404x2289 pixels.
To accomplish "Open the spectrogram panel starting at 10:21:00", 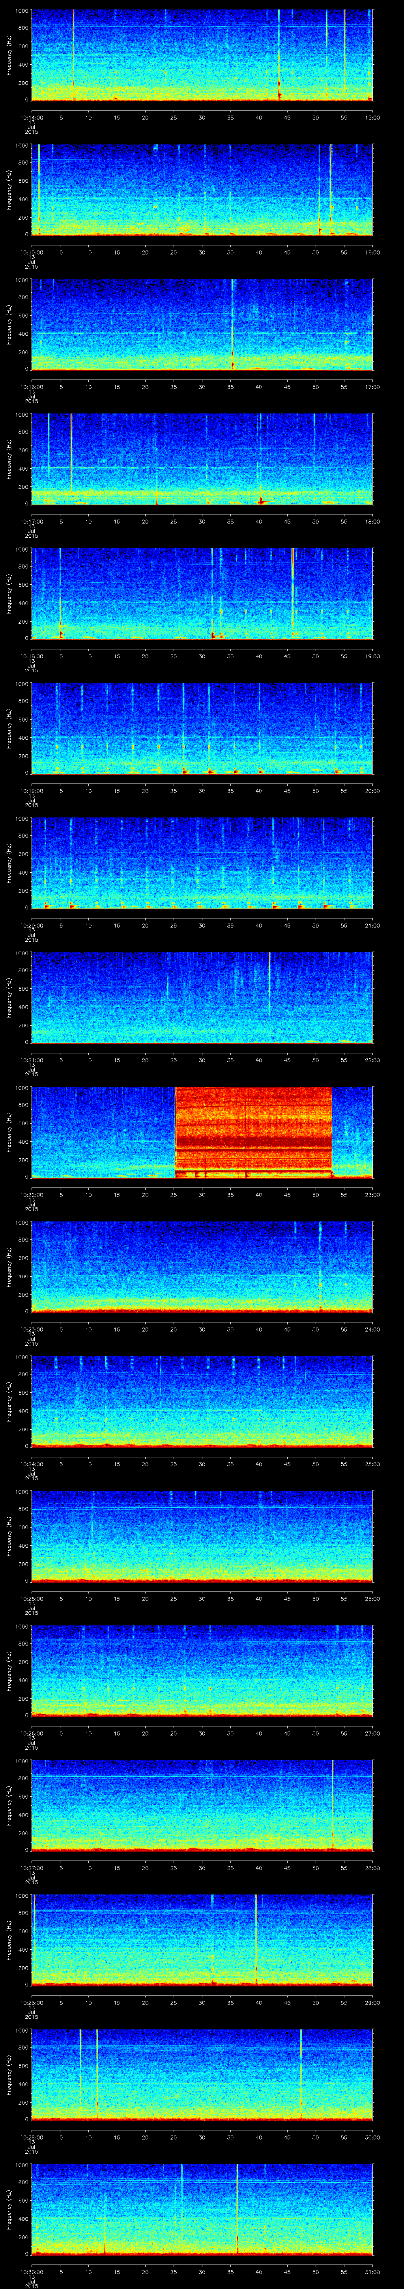I will click(202, 998).
